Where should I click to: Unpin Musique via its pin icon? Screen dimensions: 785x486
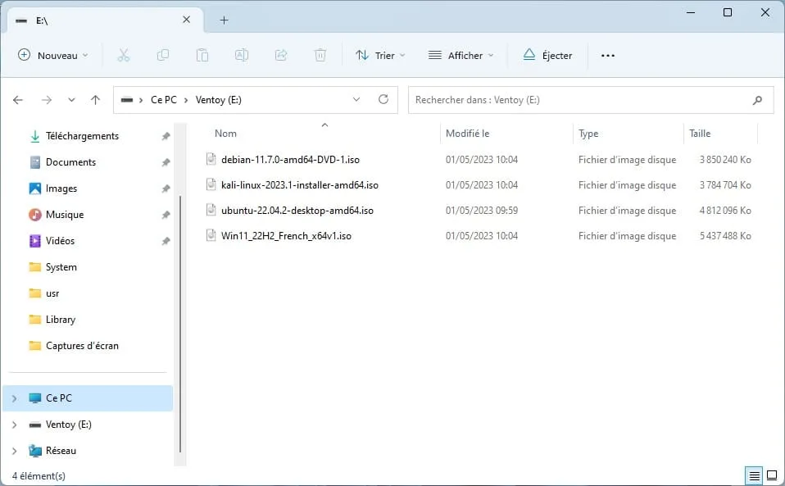pyautogui.click(x=166, y=215)
